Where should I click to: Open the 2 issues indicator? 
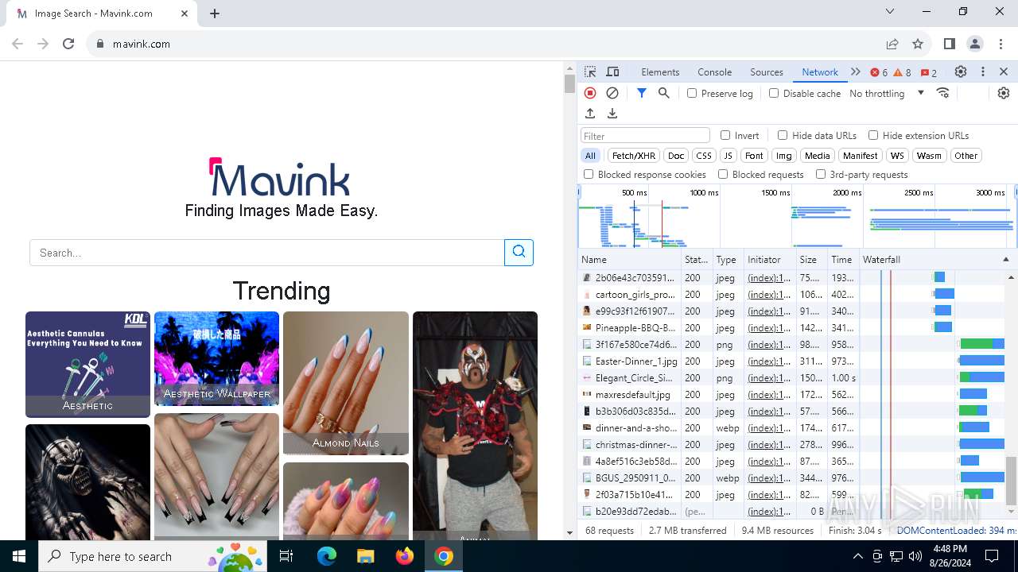point(929,72)
